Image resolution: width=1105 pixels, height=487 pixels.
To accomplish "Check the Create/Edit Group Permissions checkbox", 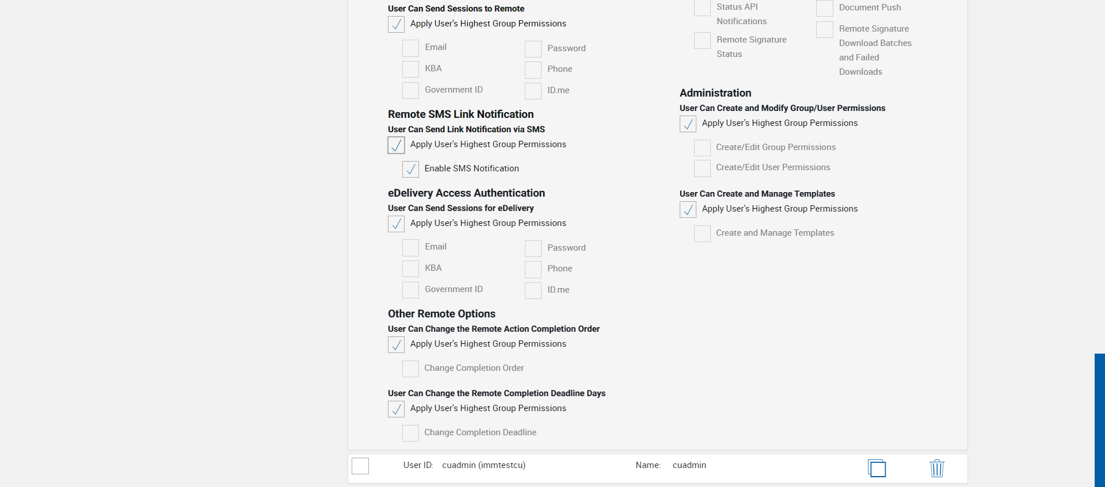I will click(x=702, y=148).
